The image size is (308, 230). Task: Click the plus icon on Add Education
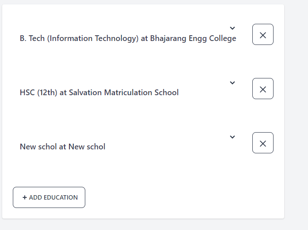coord(25,198)
